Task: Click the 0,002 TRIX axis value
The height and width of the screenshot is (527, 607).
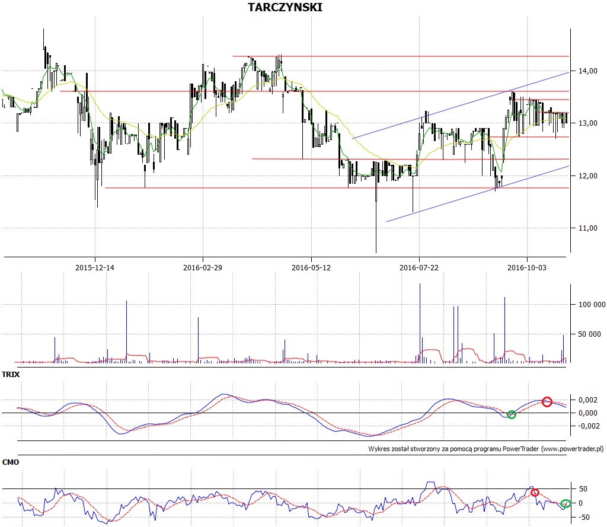Action: (x=588, y=400)
